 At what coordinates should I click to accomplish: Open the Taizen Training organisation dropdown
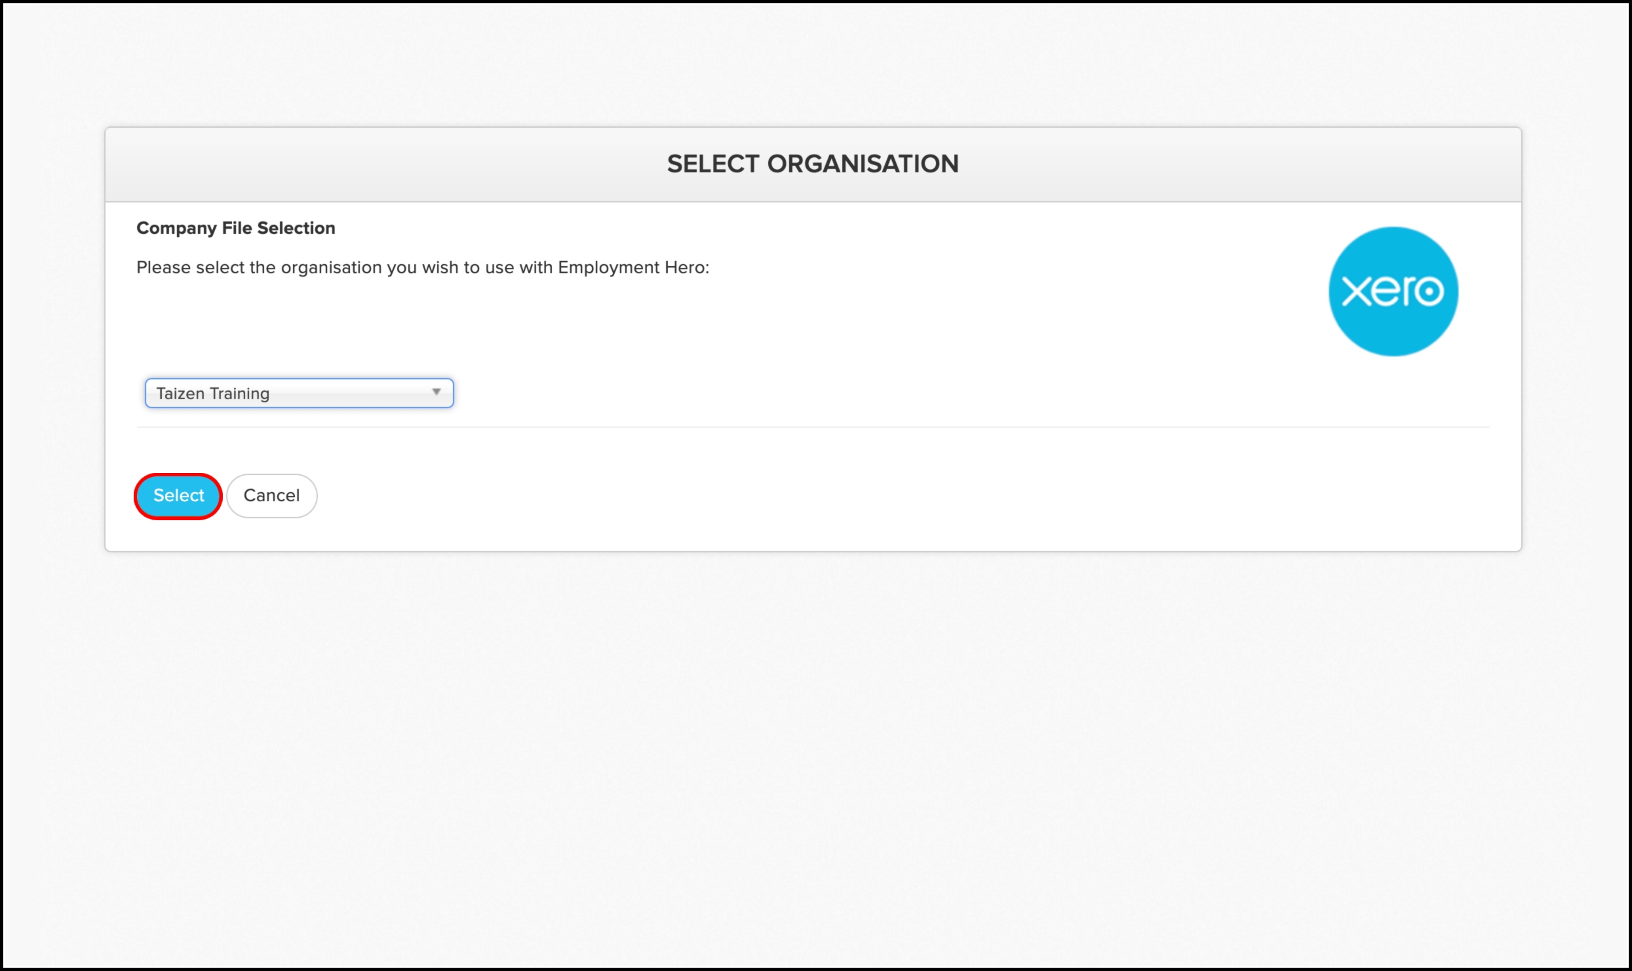299,393
